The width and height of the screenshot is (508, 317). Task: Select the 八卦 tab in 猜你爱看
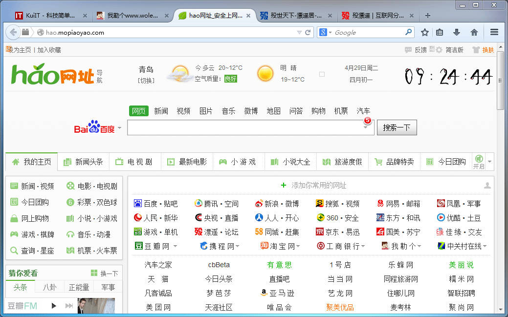[x=49, y=287]
